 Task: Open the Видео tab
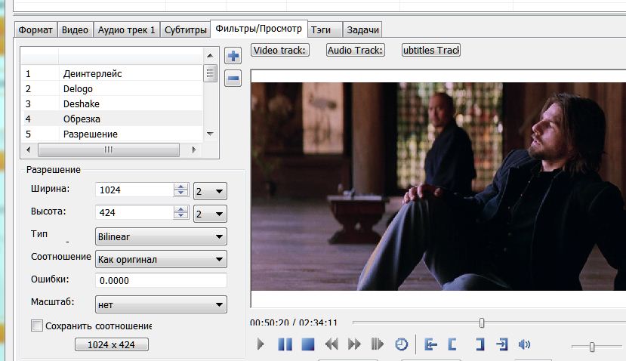(75, 30)
